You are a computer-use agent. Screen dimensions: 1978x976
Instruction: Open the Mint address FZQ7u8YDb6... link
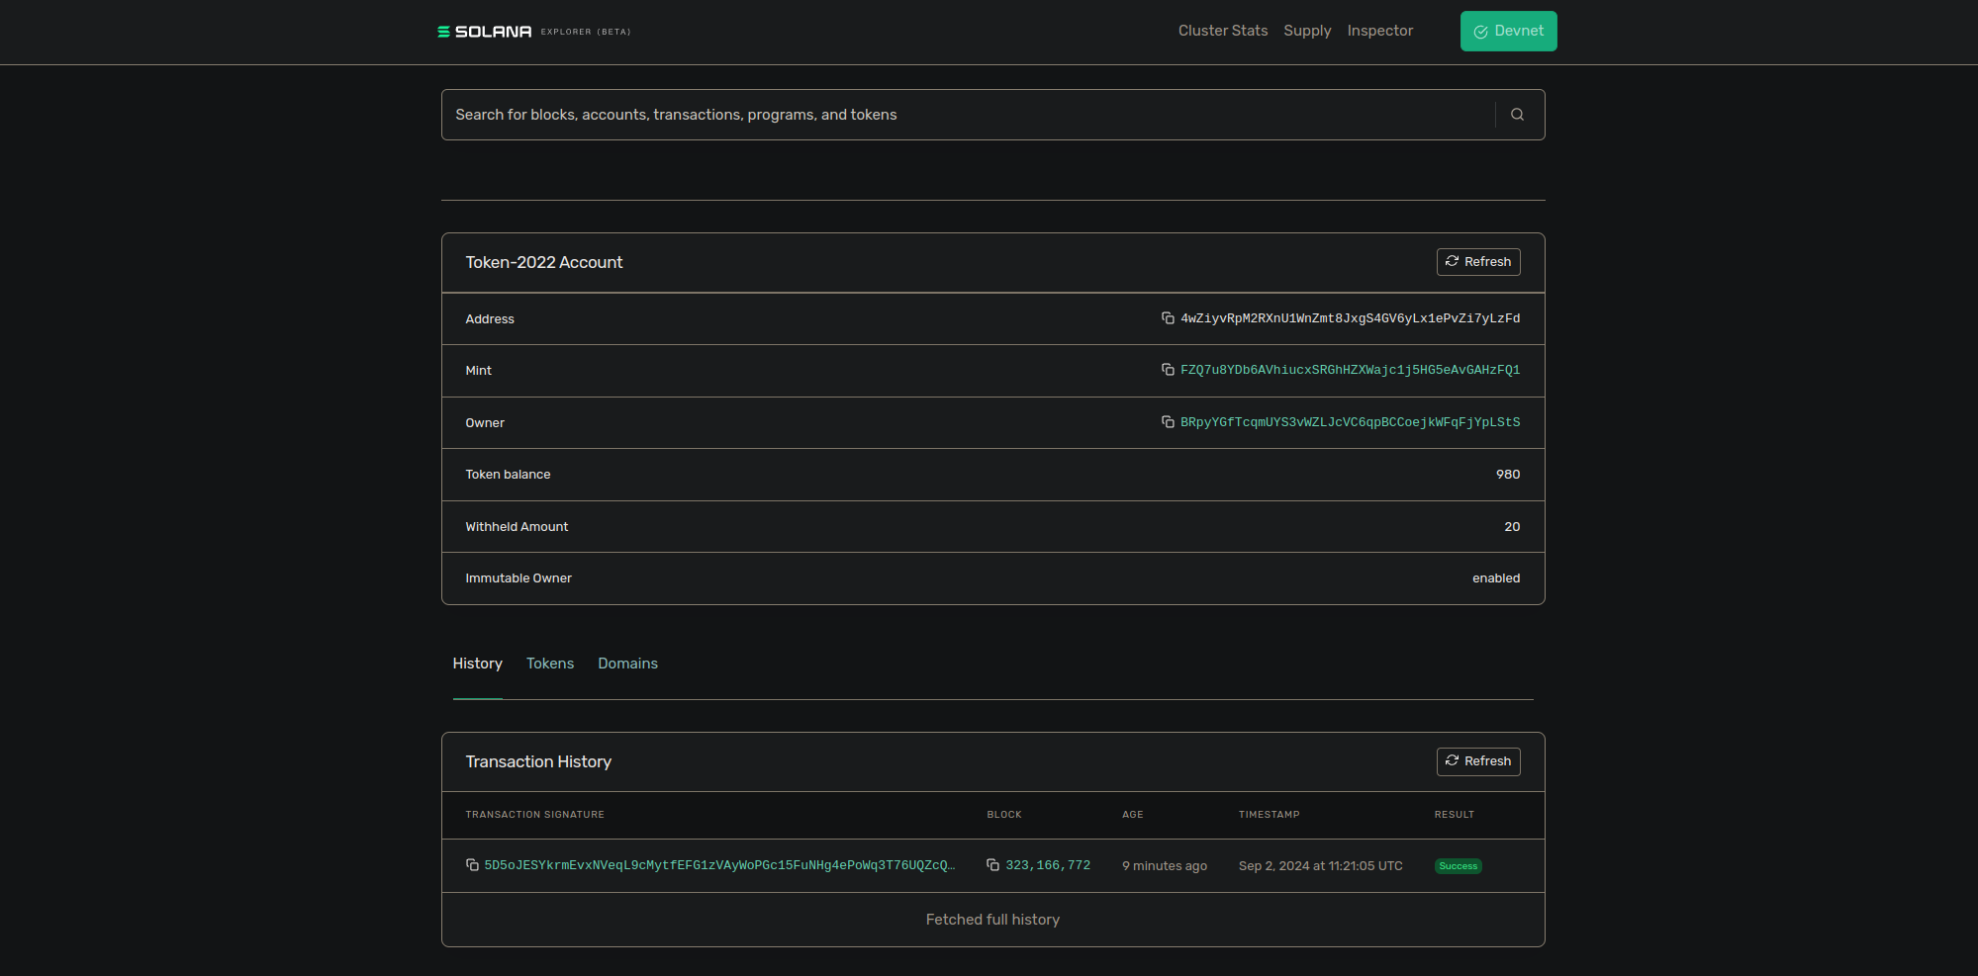point(1350,370)
